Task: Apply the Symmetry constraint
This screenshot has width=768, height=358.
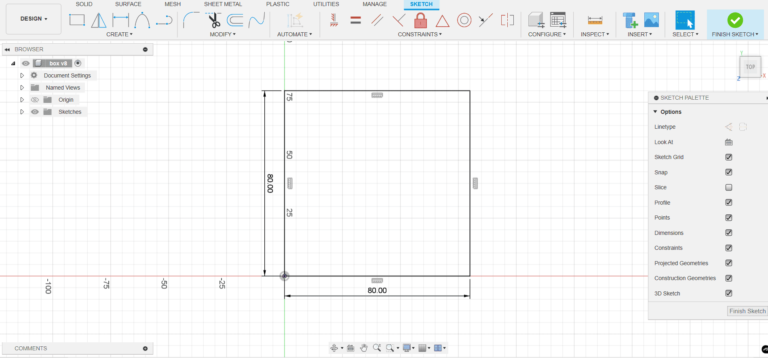Action: click(507, 20)
